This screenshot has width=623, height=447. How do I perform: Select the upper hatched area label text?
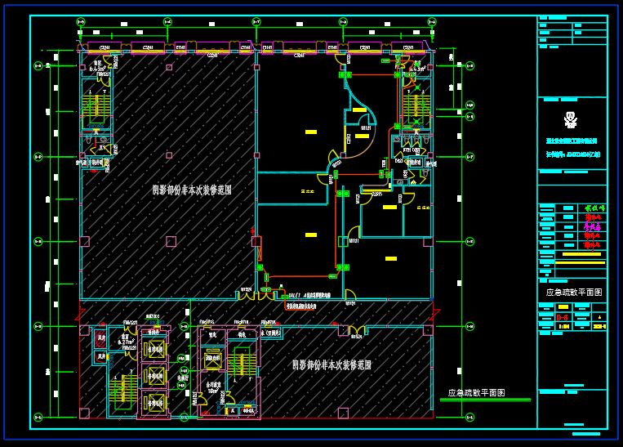[x=192, y=190]
